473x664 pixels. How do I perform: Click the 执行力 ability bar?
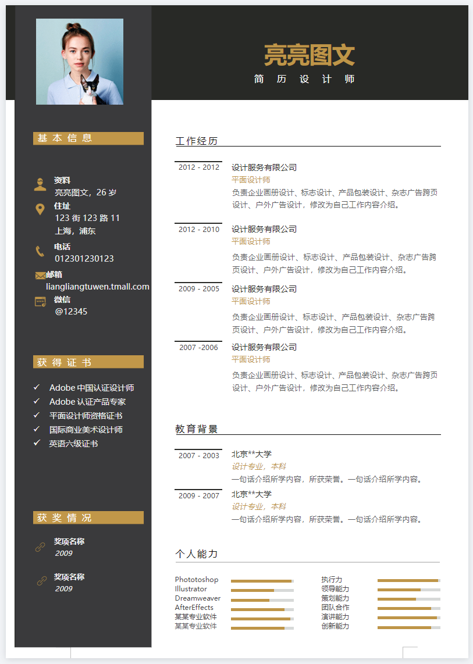click(x=409, y=581)
